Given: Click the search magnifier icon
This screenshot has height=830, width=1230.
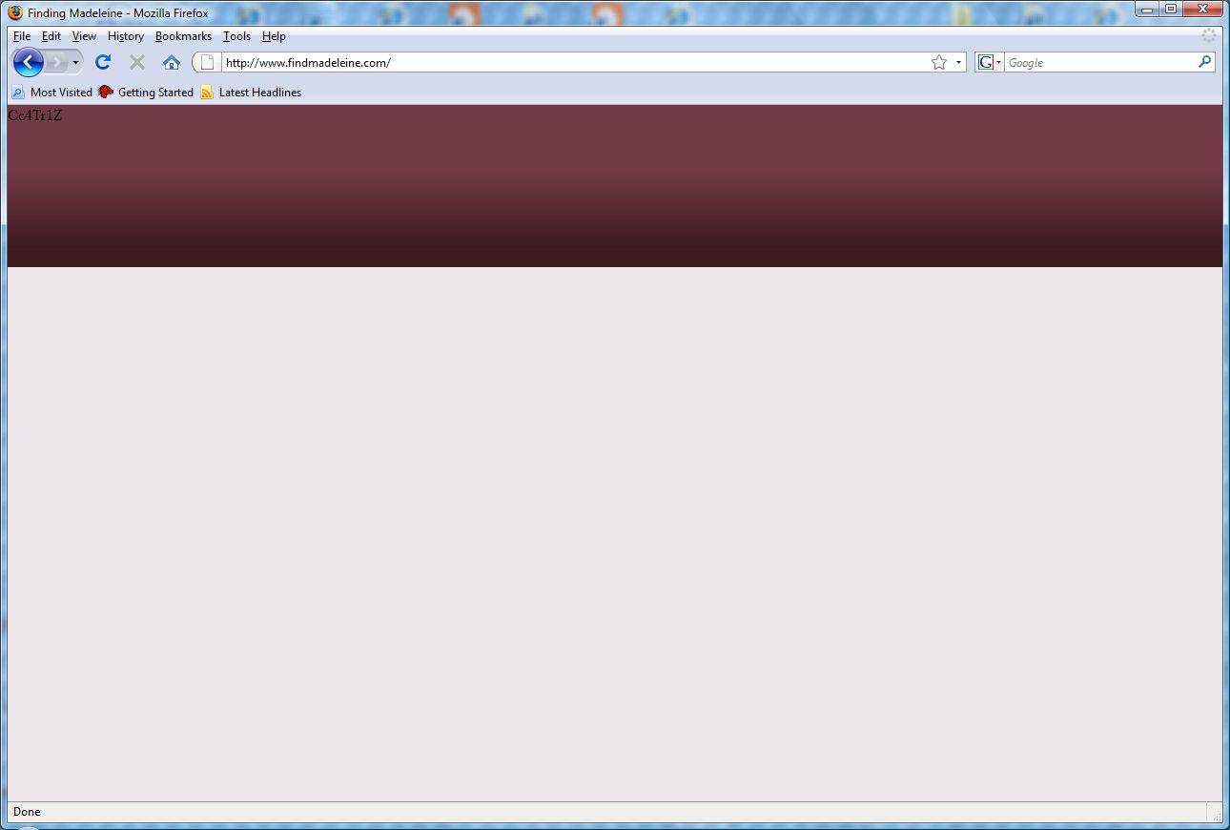Looking at the screenshot, I should [1205, 62].
